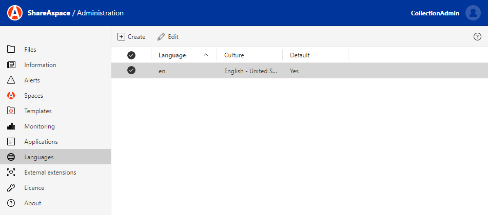488x215 pixels.
Task: Click the ShareAspace logo icon
Action: (x=14, y=13)
